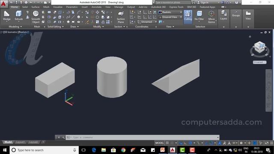
Task: Click the ViewCube in the viewport
Action: (x=260, y=47)
